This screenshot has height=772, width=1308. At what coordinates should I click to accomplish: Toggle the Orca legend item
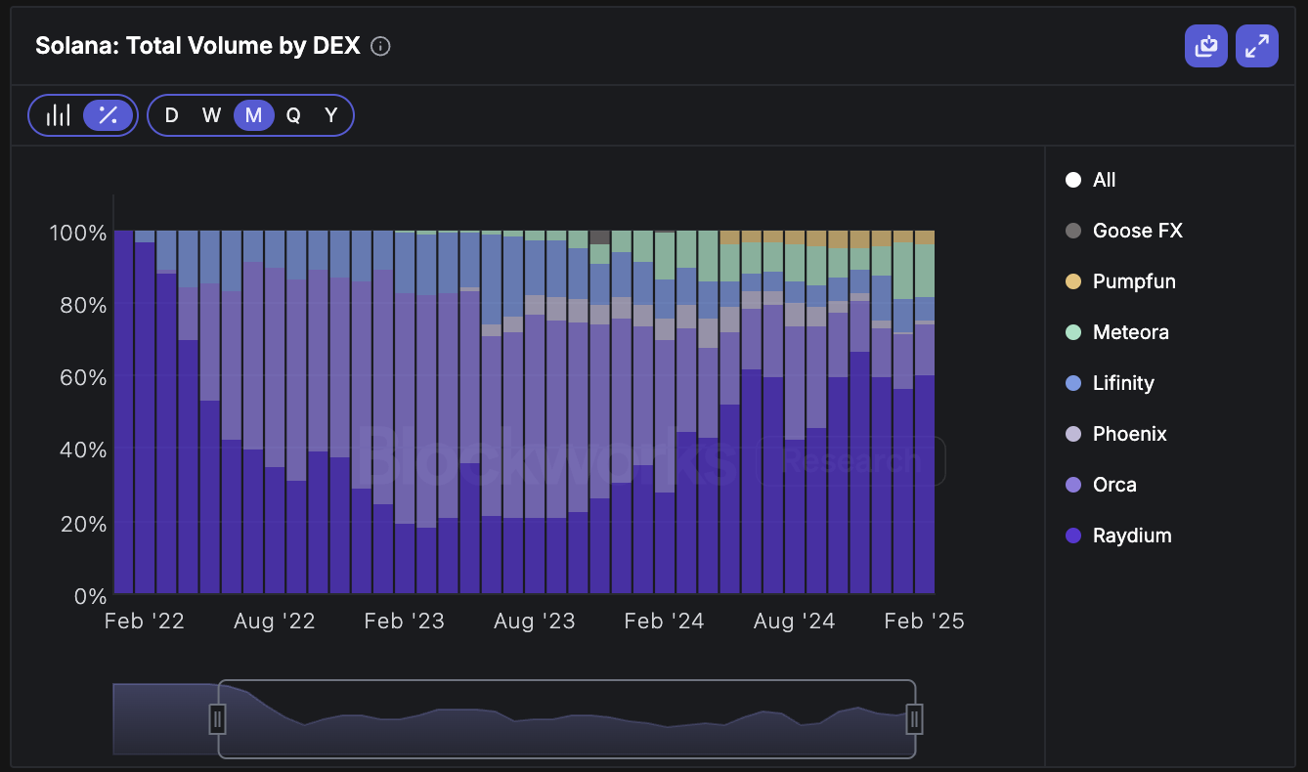pyautogui.click(x=1113, y=485)
